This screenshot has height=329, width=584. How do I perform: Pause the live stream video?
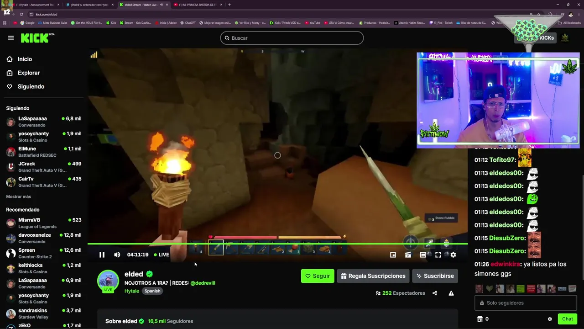coord(102,255)
